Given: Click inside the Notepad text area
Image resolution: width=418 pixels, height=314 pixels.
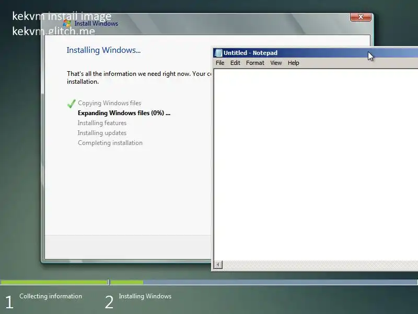Looking at the screenshot, I should coord(316,164).
